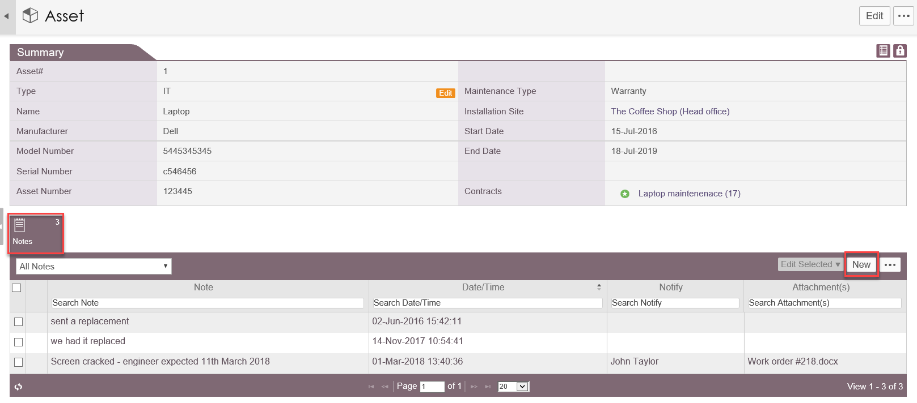This screenshot has height=403, width=917.
Task: Select 'Screen cracked - engineer expected' note text
Action: (x=160, y=362)
